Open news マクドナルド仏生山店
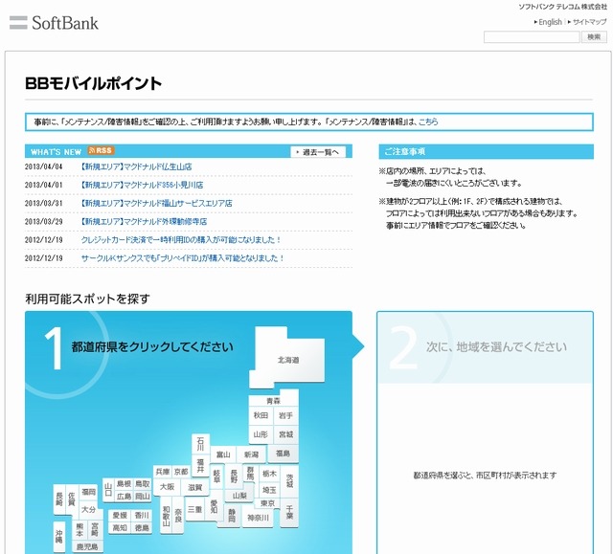The width and height of the screenshot is (613, 554). point(136,166)
